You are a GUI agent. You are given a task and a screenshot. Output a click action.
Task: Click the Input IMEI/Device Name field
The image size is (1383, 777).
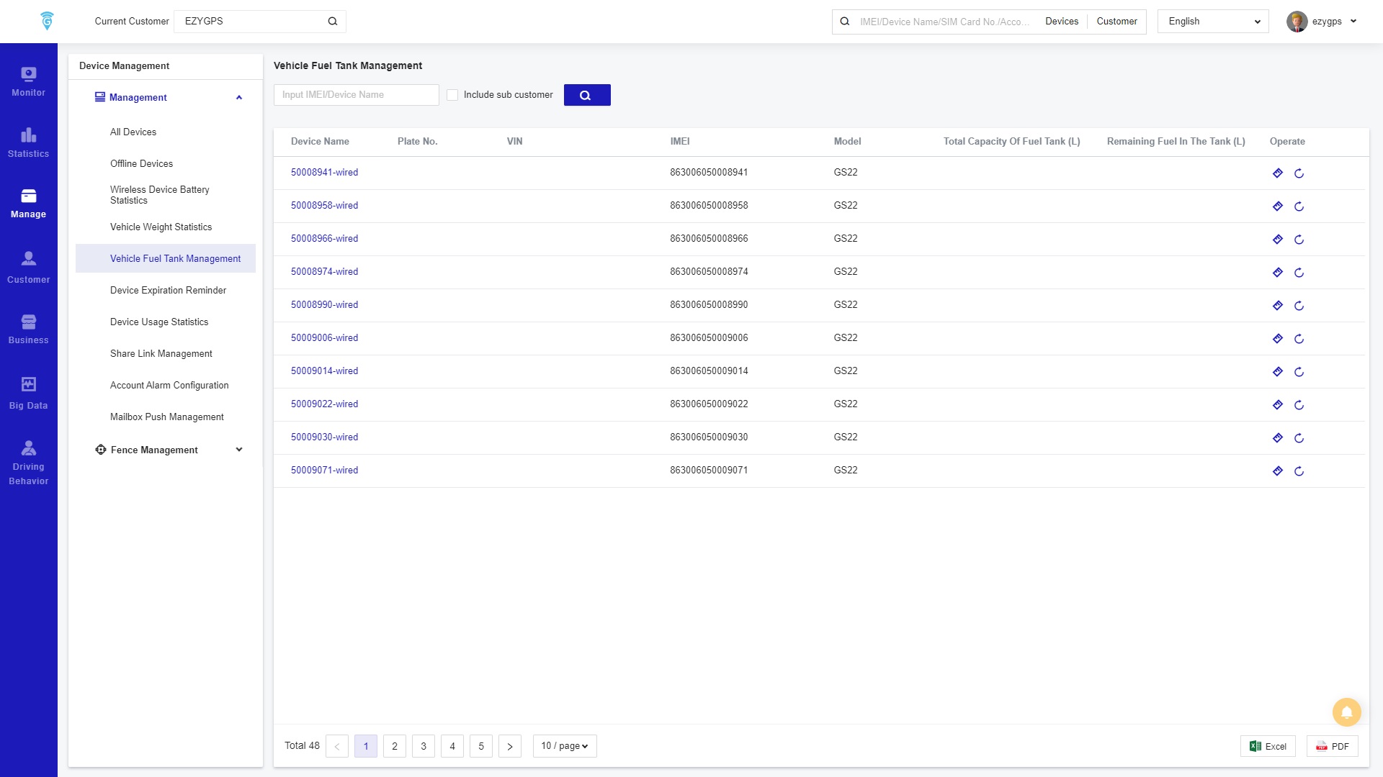(356, 95)
